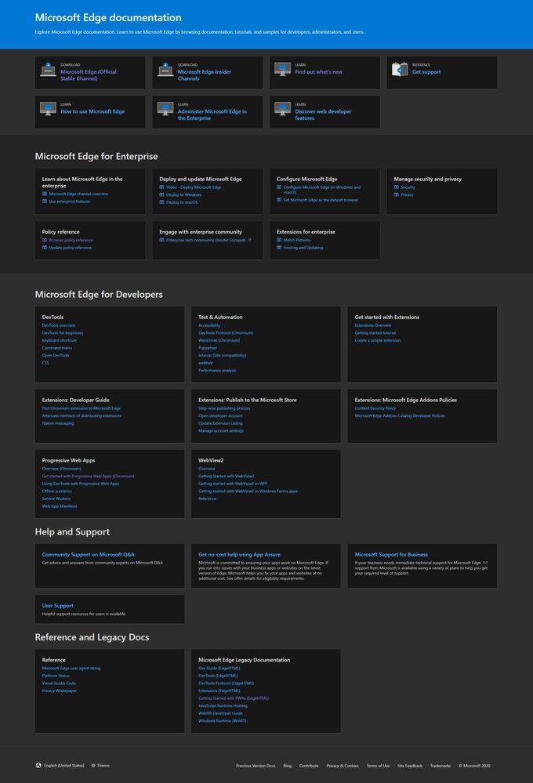Image resolution: width=533 pixels, height=783 pixels.
Task: Open the Blog footer link
Action: click(x=287, y=766)
